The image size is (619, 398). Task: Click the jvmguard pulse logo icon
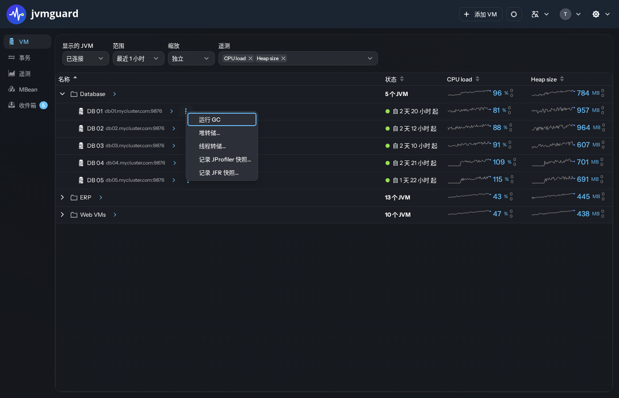16,14
